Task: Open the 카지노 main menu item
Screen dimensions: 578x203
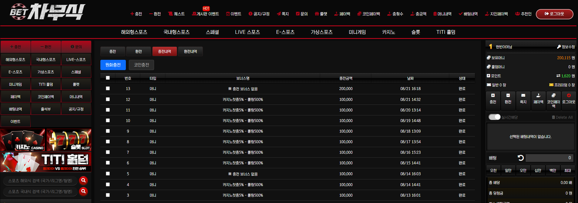Action: pyautogui.click(x=388, y=32)
